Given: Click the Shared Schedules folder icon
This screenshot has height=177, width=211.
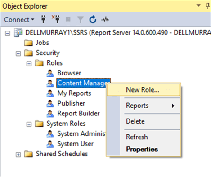Looking at the screenshot, I should (x=28, y=154).
